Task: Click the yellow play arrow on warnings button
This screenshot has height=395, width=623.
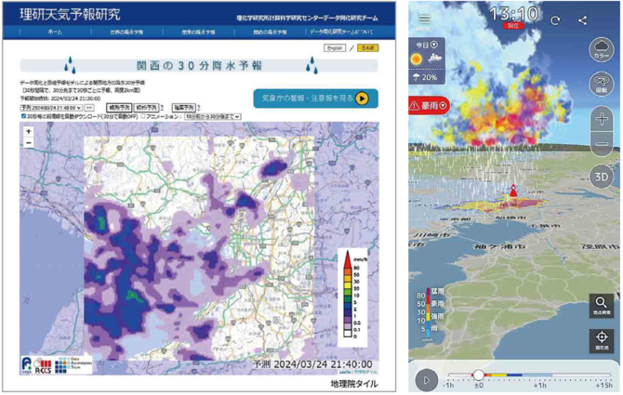Action: tap(362, 99)
